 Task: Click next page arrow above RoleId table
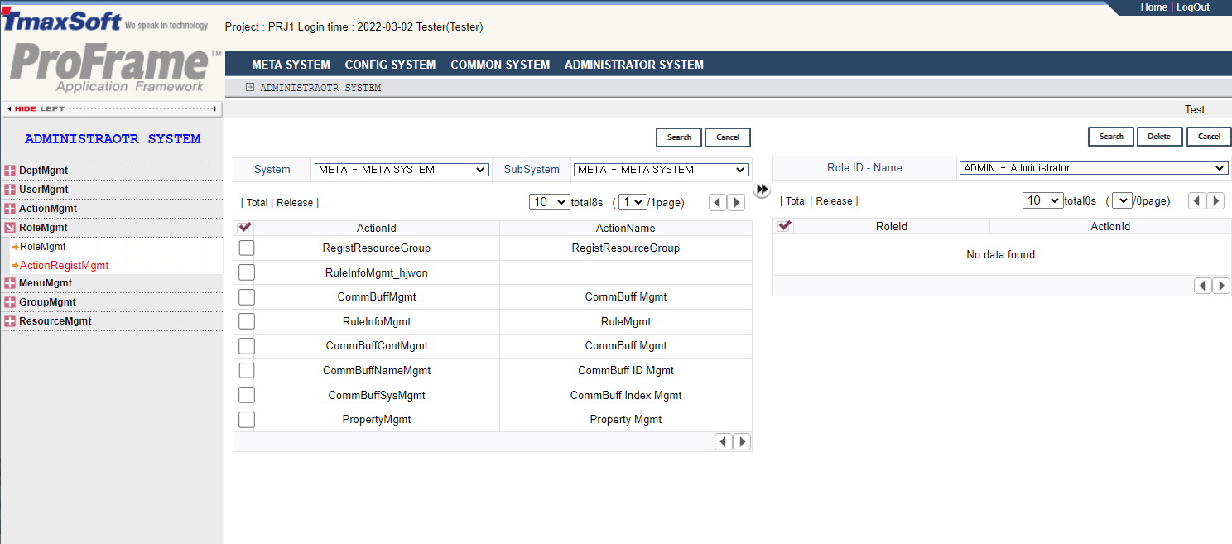click(x=1215, y=201)
